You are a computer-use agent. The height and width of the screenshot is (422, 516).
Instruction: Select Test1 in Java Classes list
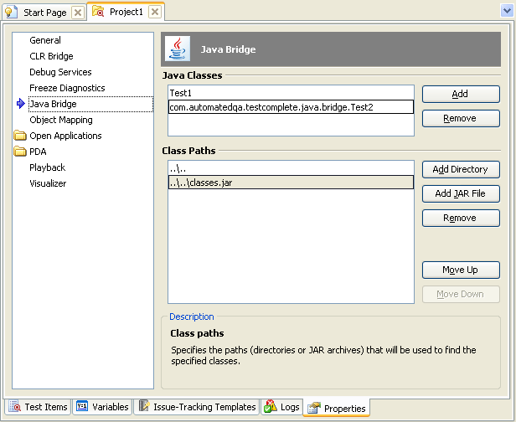(x=291, y=93)
